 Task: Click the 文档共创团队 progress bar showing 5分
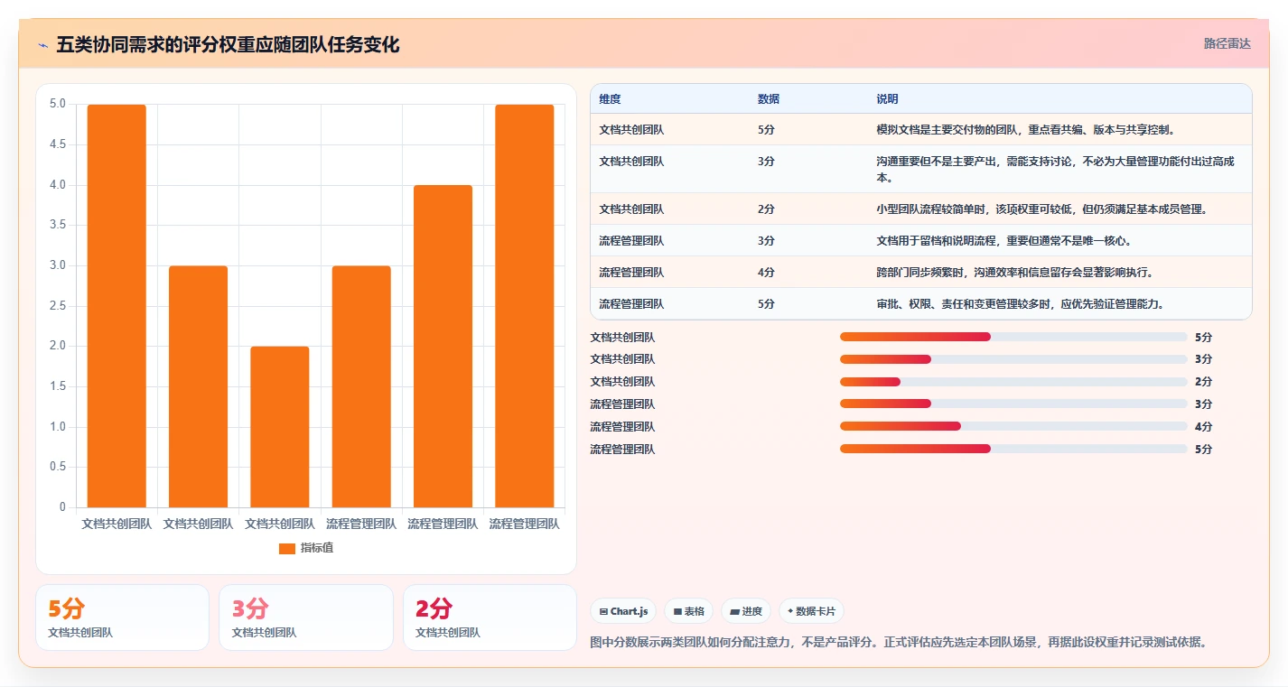tap(1013, 337)
